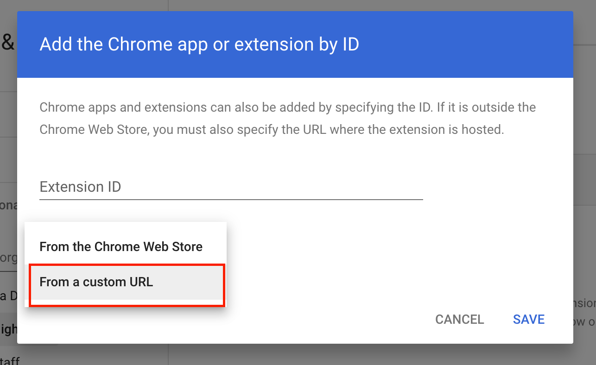596x365 pixels.
Task: Click the underline below Extension ID
Action: coord(231,200)
